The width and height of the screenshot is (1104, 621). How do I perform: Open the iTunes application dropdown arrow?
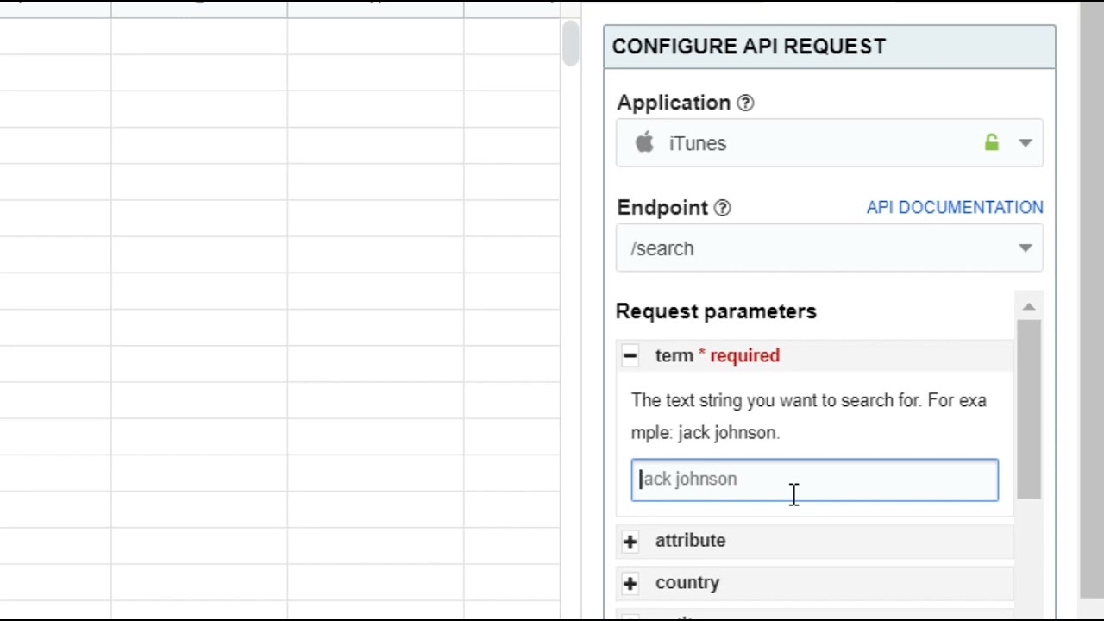pos(1026,143)
